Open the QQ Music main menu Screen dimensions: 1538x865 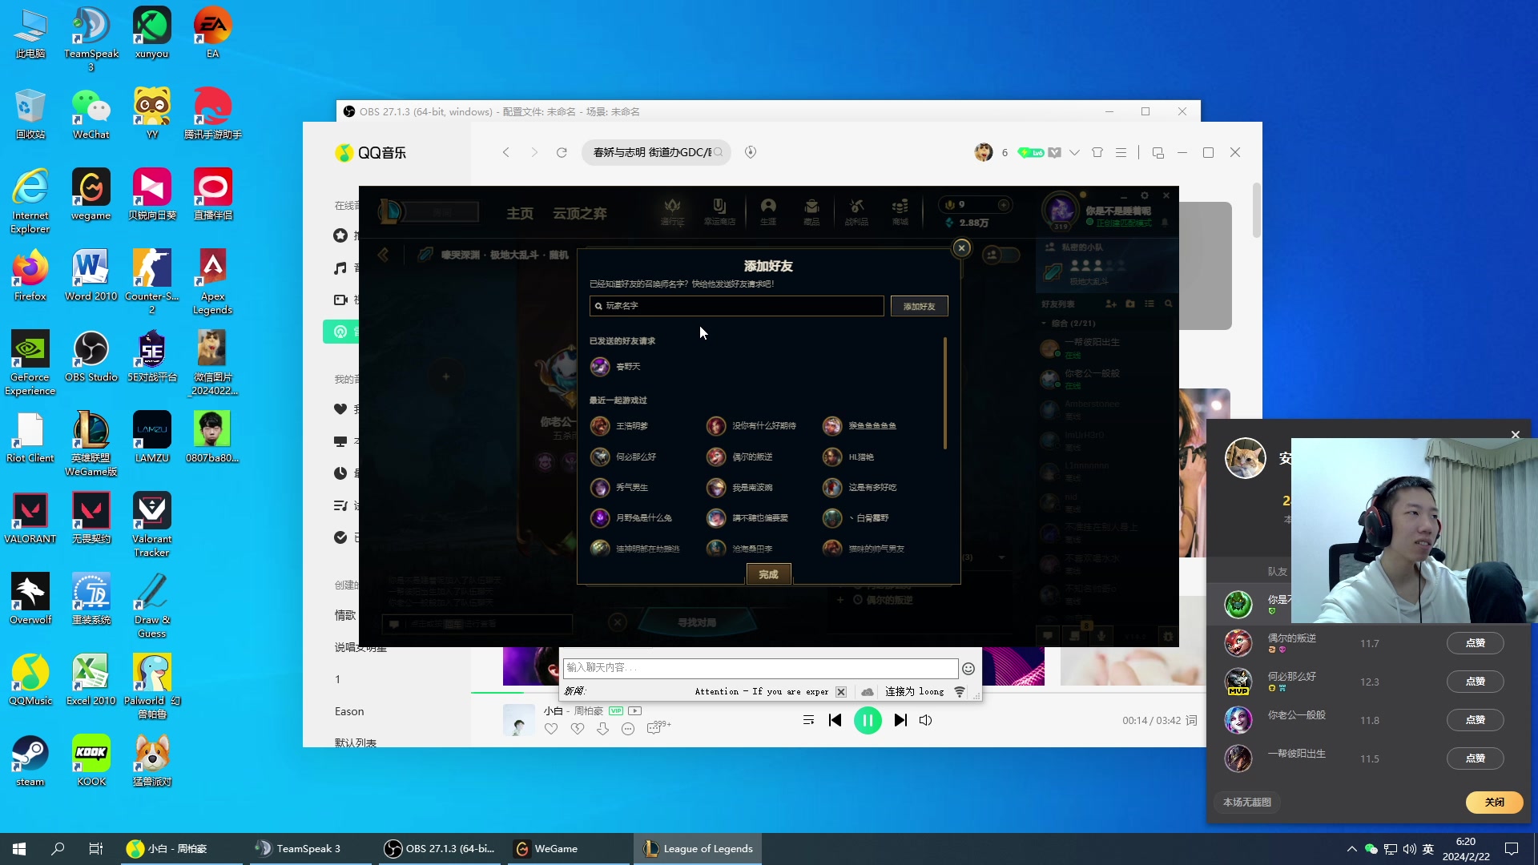(1121, 152)
